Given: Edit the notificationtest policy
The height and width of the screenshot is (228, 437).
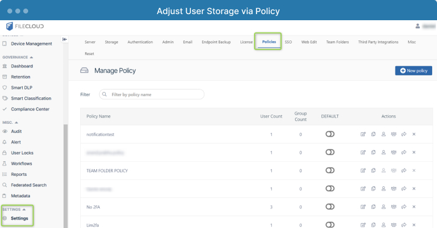Looking at the screenshot, I should (363, 134).
